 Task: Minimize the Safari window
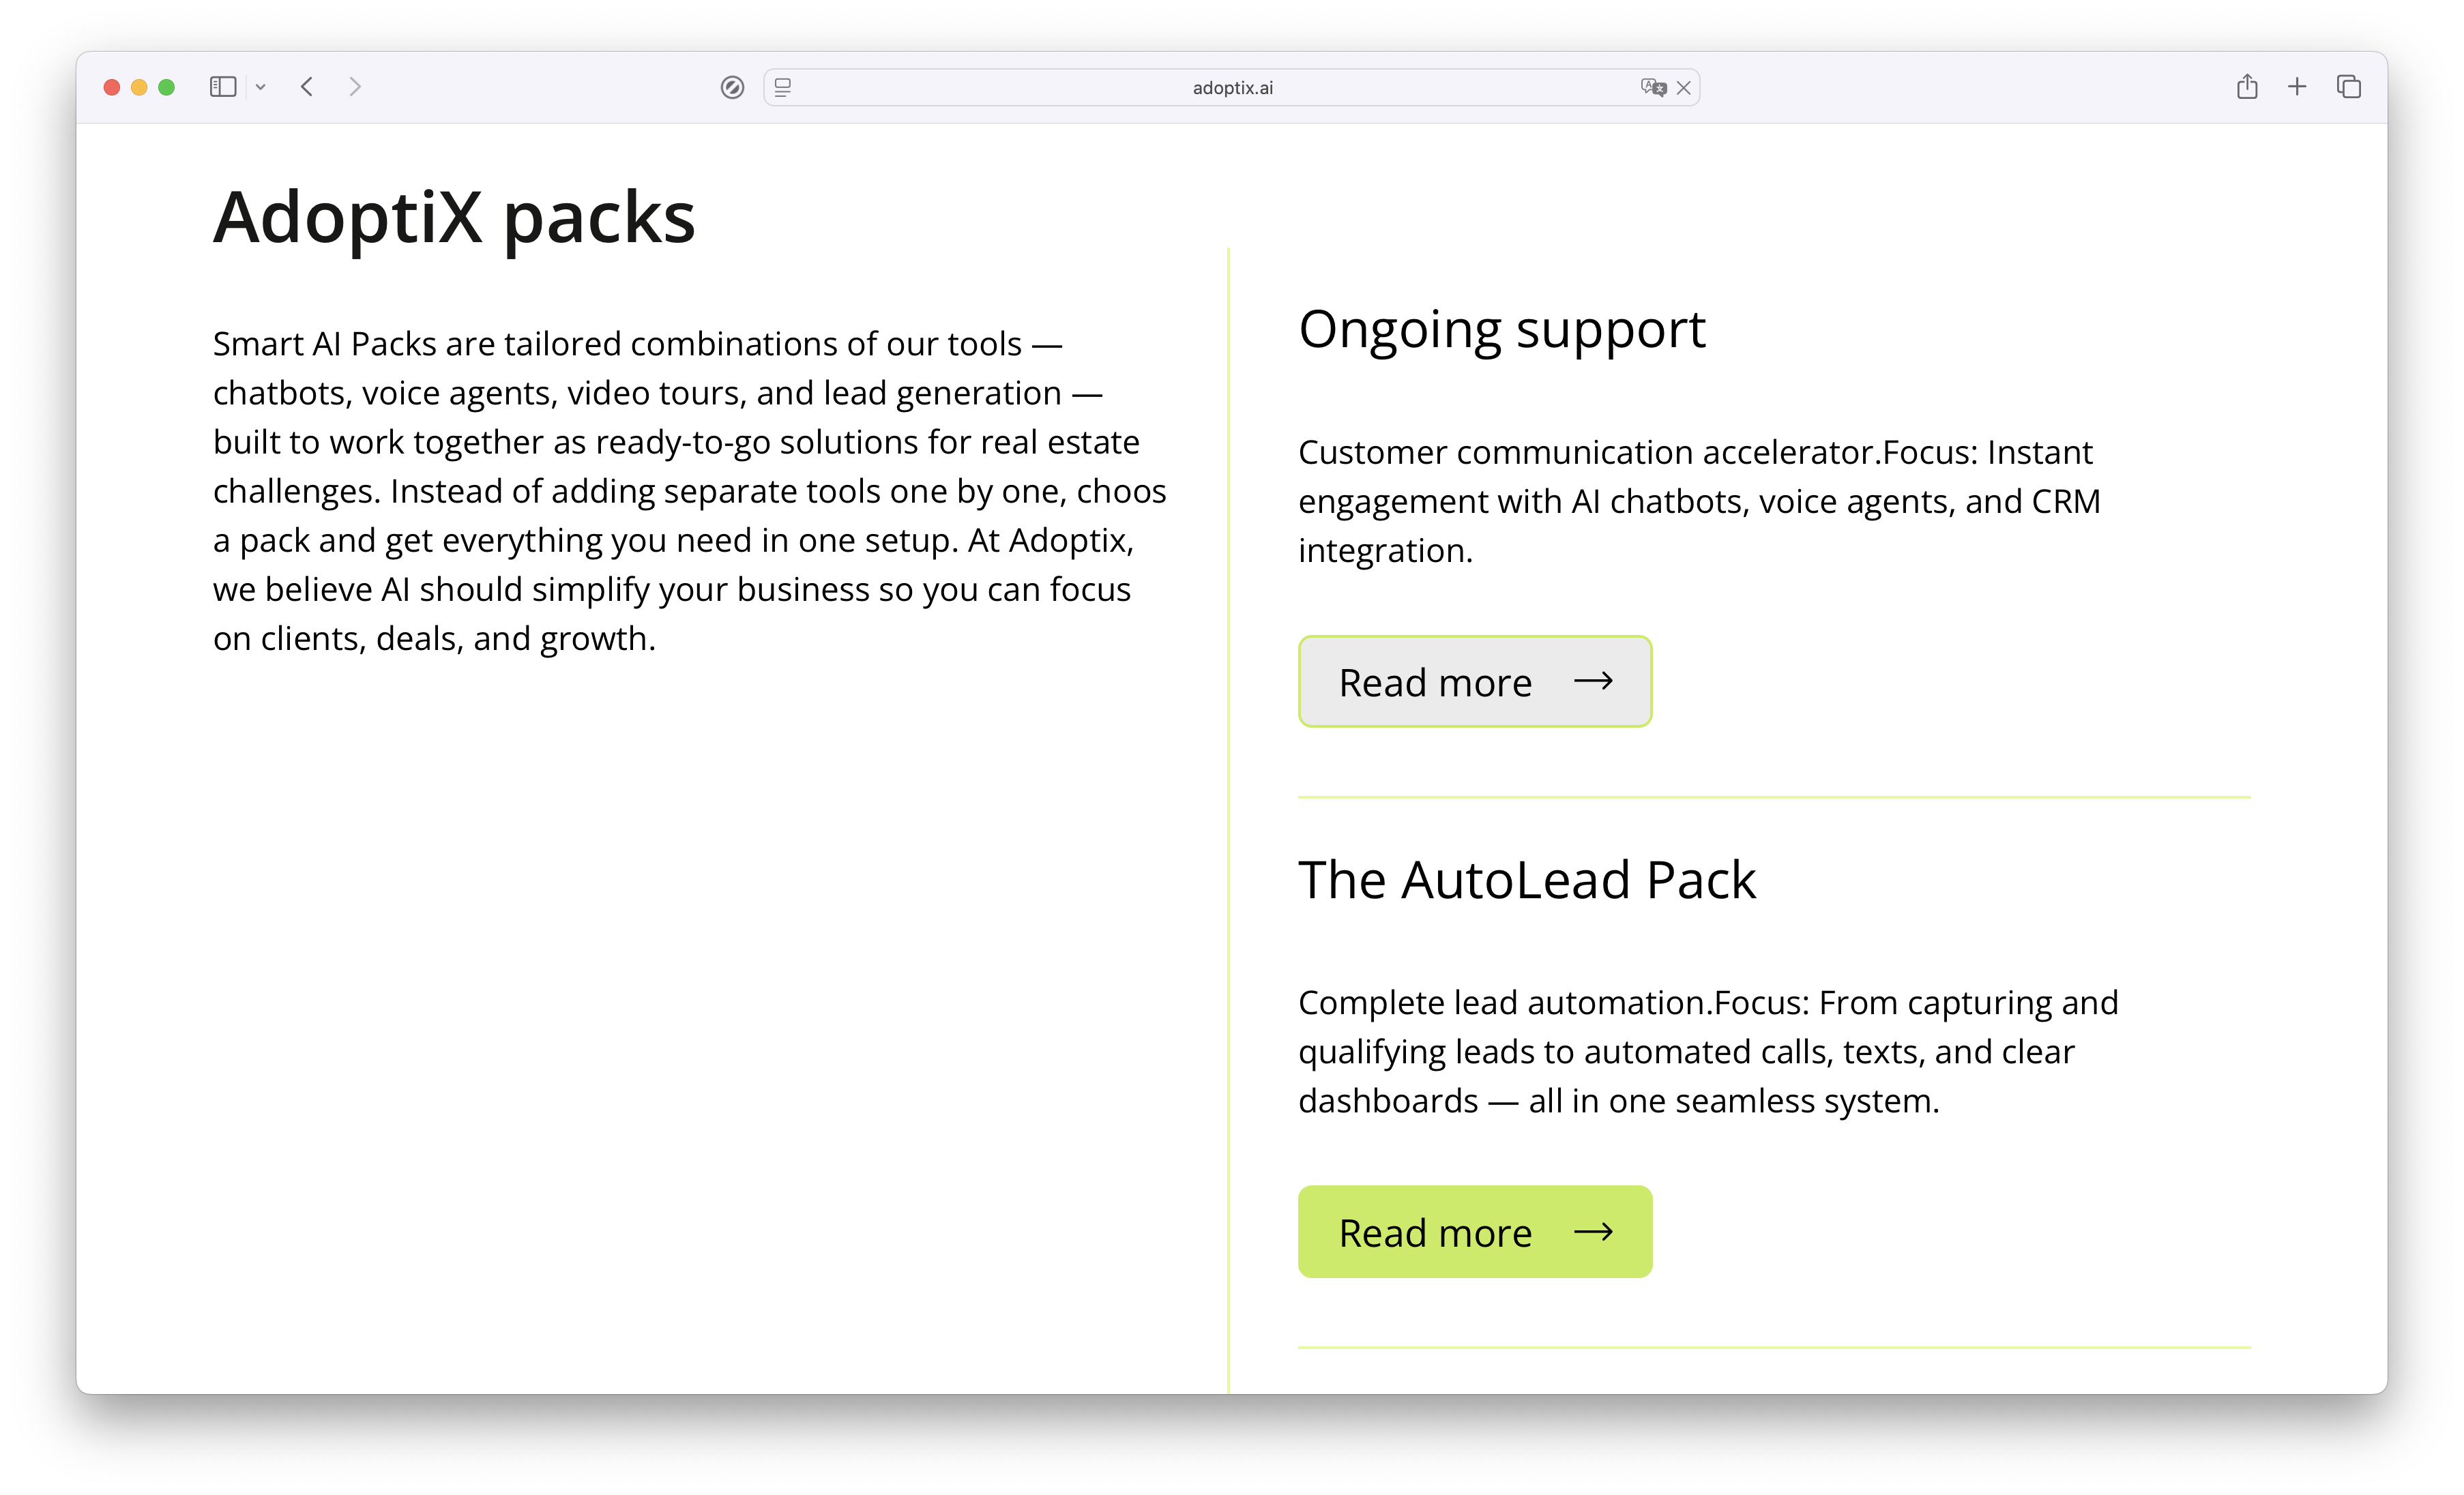pos(139,87)
